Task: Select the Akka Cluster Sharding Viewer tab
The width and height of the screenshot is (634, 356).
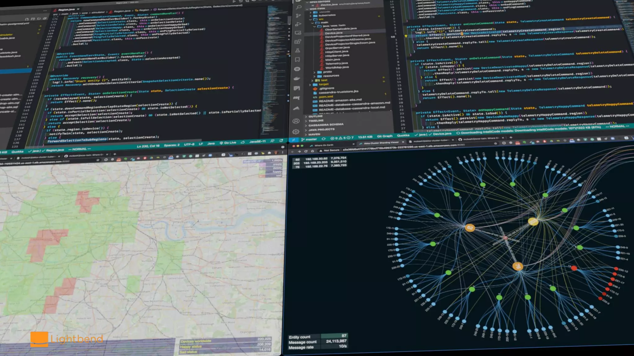Action: [x=381, y=143]
